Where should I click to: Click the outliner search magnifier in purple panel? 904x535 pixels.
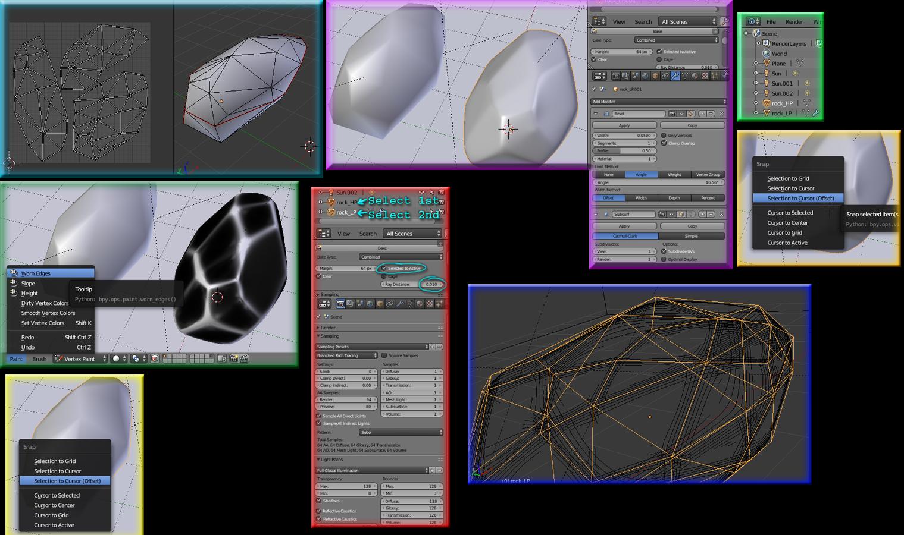[x=725, y=21]
